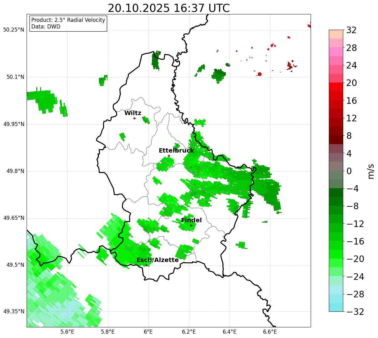Click the 49.5°N latitude tick label
Screen dimensions: 378x338
tap(15, 265)
